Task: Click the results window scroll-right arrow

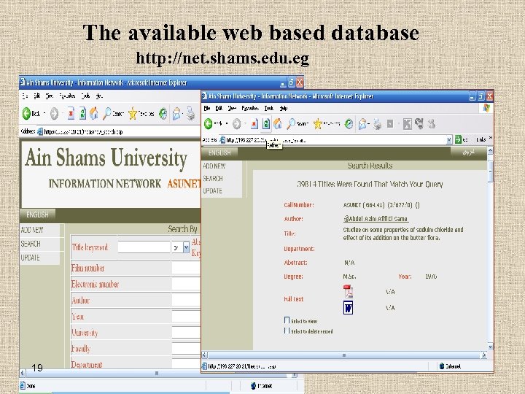Action: click(483, 355)
